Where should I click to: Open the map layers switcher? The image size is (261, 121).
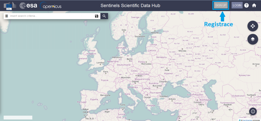point(253,39)
